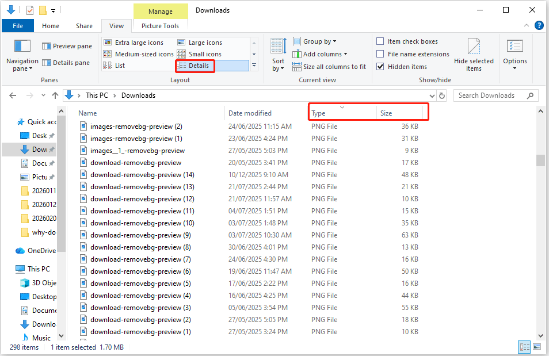Click inside the Search Downloads box

click(492, 95)
